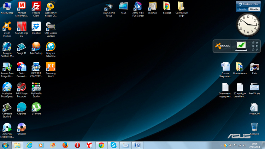Select the FreeVK.exe desktop file
265x149 pixels.
[254, 87]
